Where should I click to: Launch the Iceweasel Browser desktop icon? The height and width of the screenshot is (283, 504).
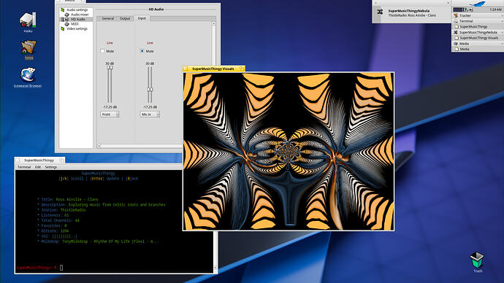pos(28,74)
